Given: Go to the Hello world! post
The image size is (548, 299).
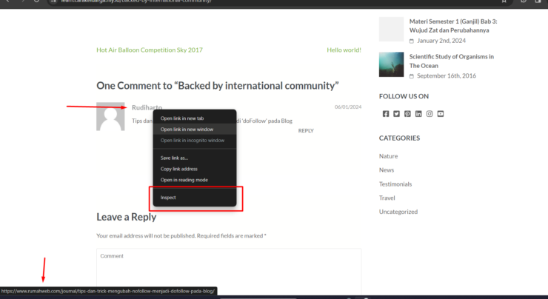Looking at the screenshot, I should click(x=344, y=50).
